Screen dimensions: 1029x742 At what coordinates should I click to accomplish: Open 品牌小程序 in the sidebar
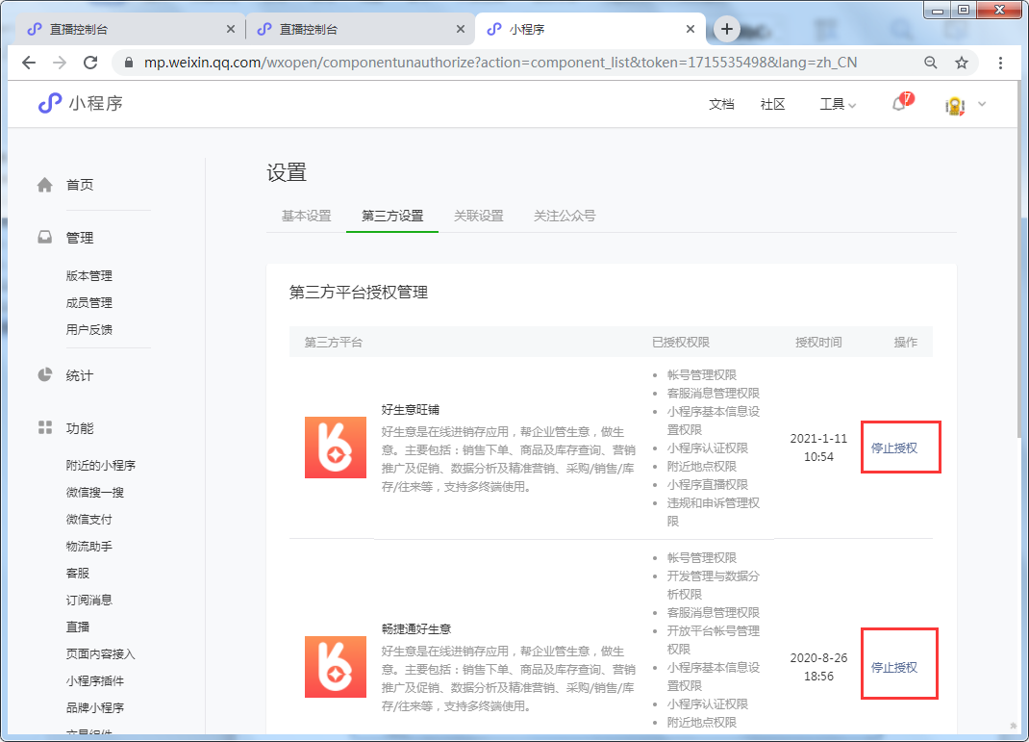coord(94,708)
